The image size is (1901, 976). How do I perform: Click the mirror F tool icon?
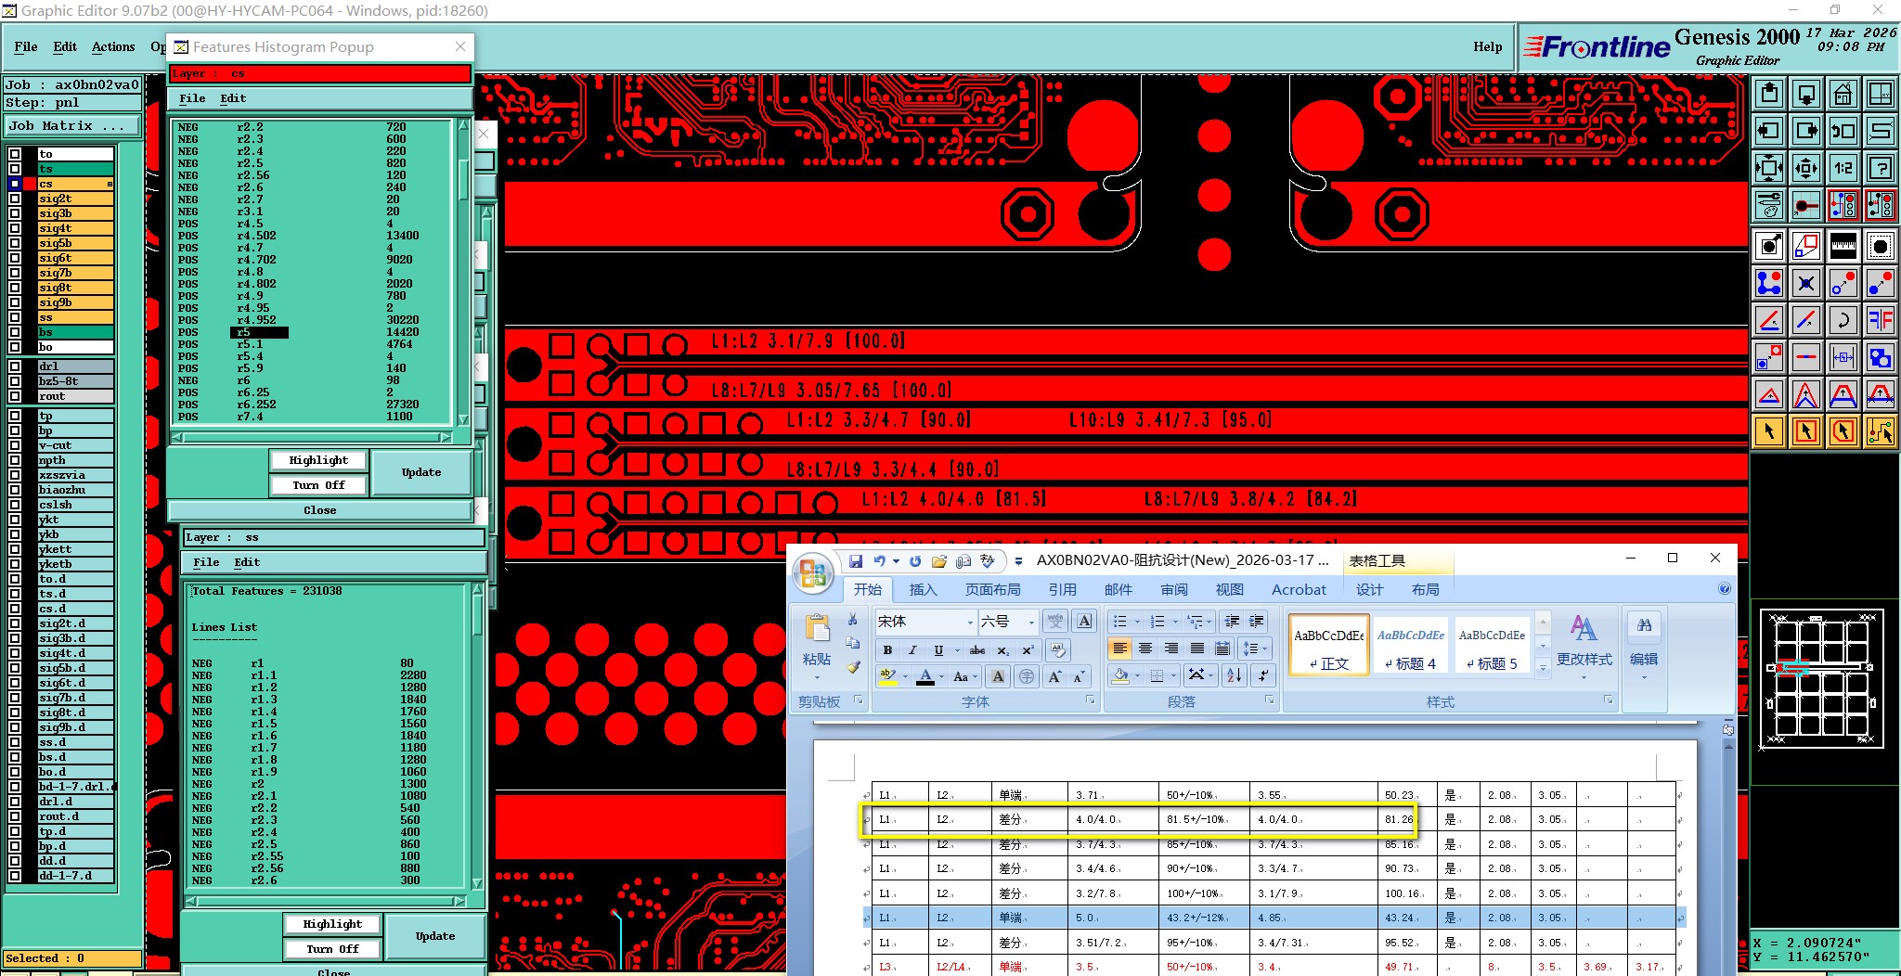pos(1881,320)
